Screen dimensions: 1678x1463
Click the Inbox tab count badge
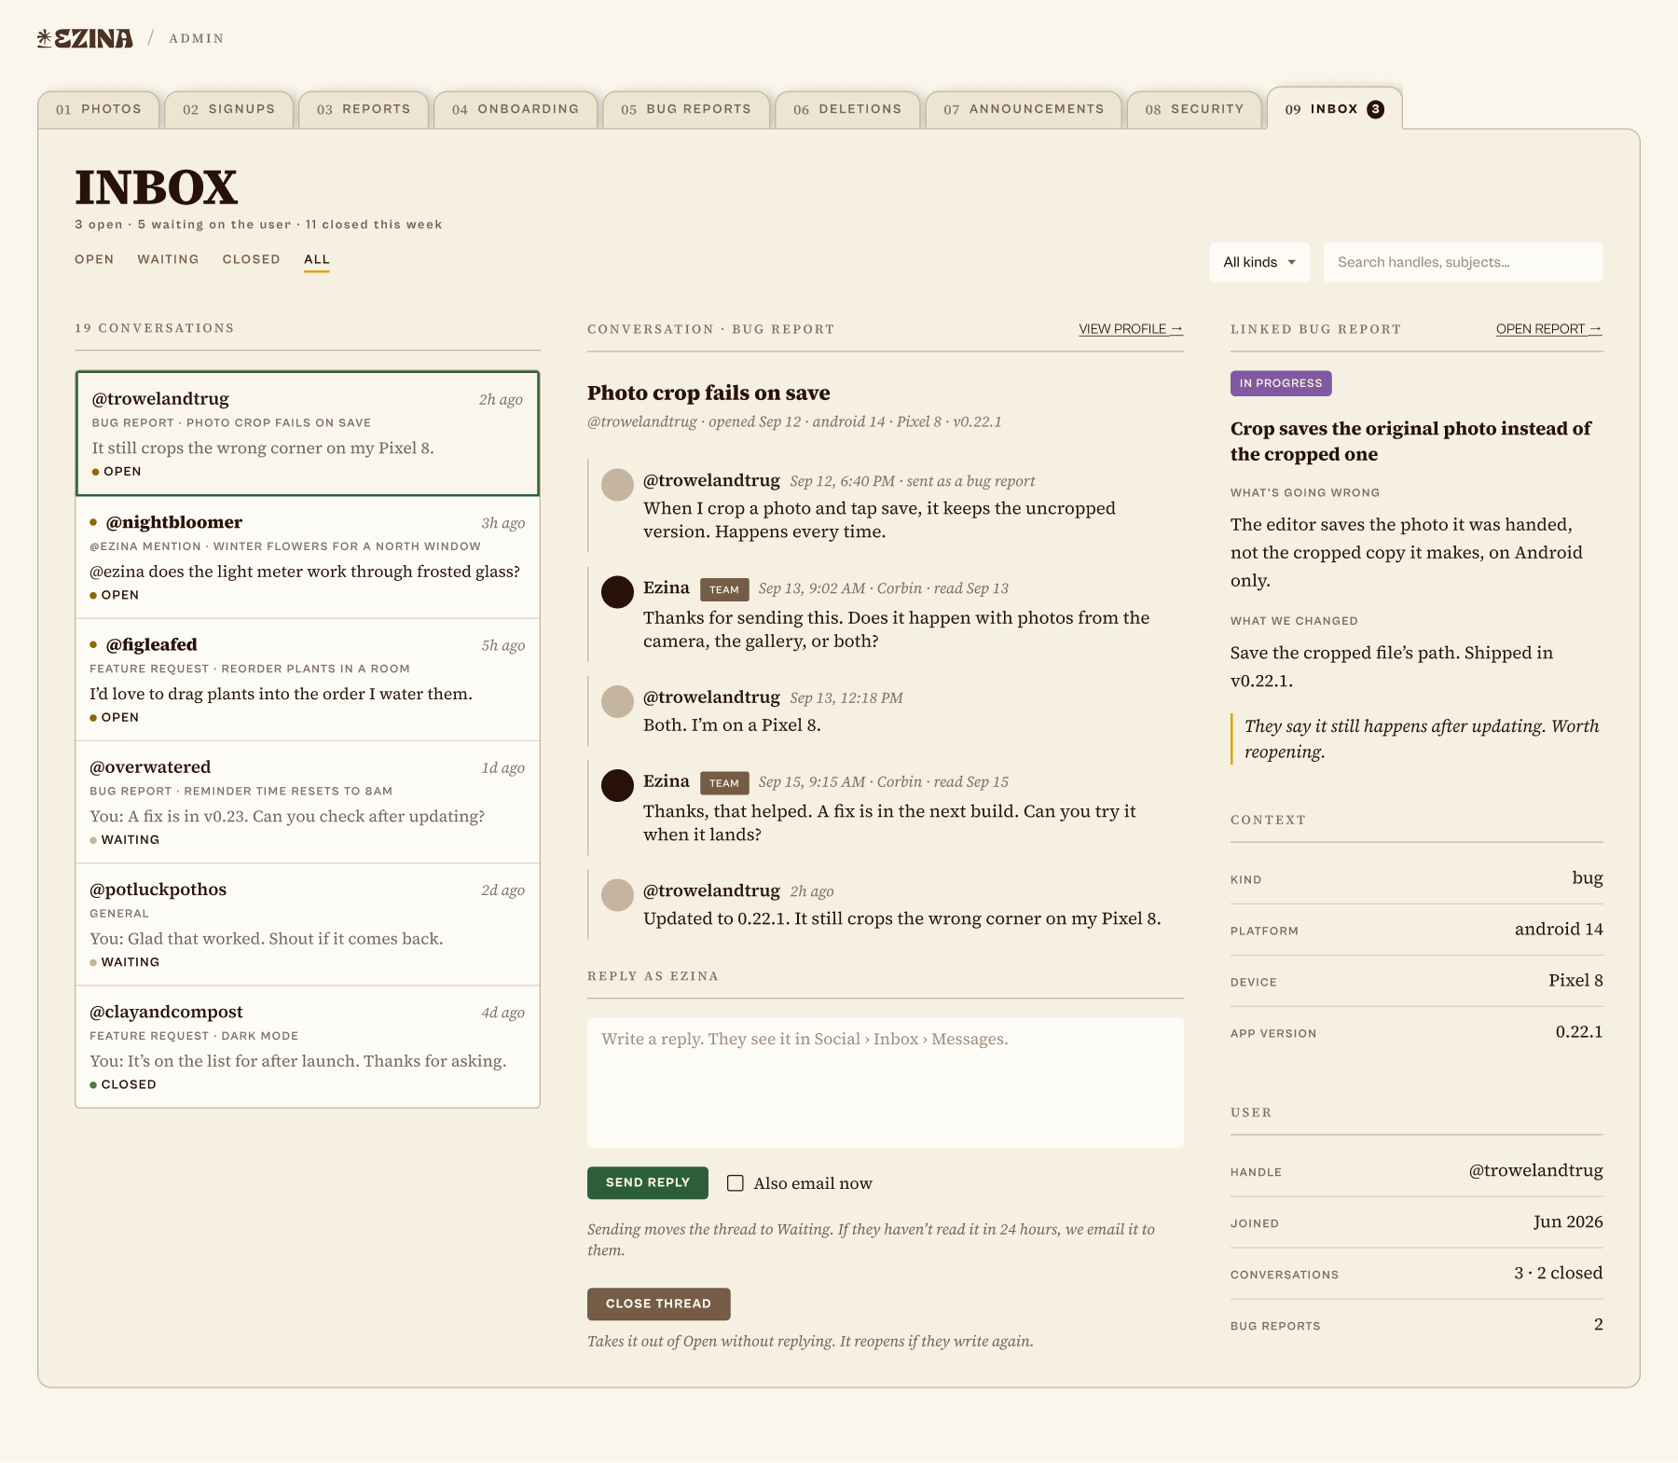[1375, 109]
